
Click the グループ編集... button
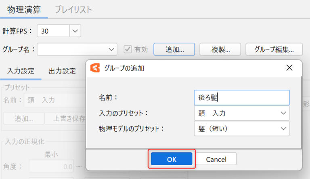click(x=274, y=49)
